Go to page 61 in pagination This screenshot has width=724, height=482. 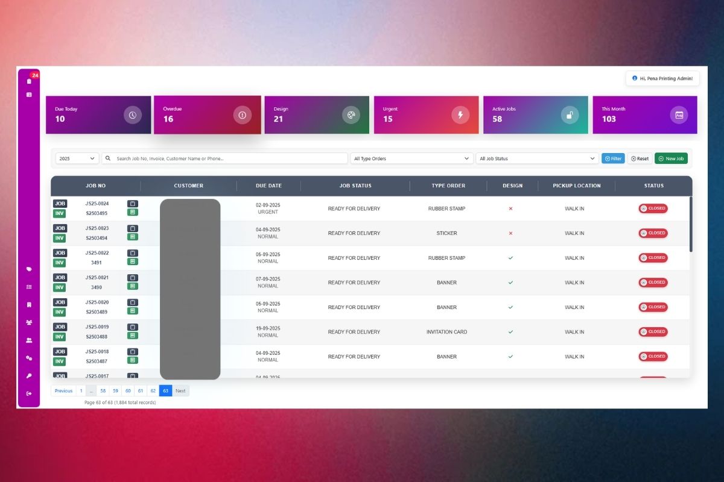[x=141, y=391]
